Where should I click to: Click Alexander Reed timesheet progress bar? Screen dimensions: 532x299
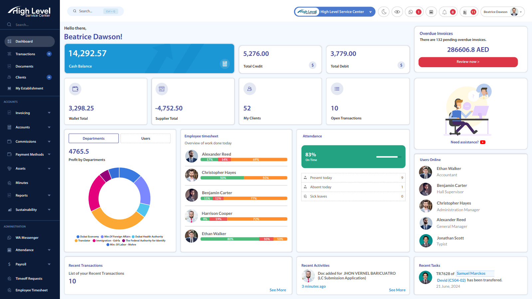click(x=244, y=160)
